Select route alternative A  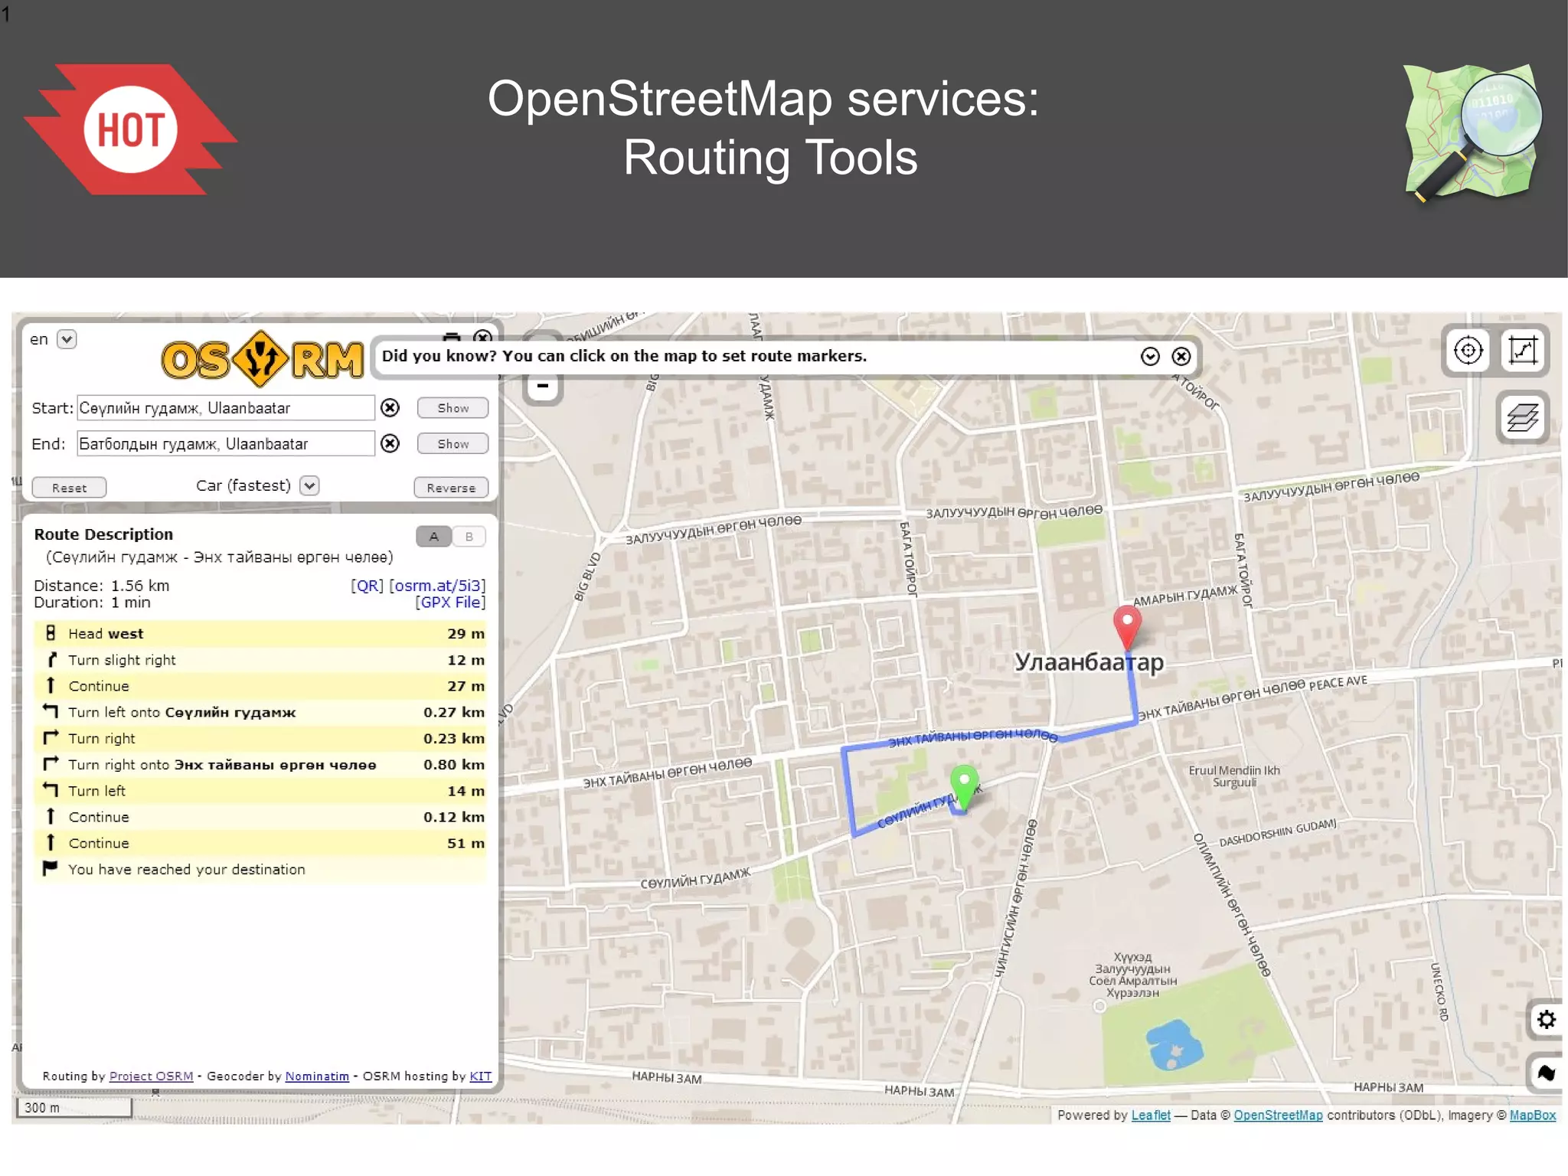[434, 537]
